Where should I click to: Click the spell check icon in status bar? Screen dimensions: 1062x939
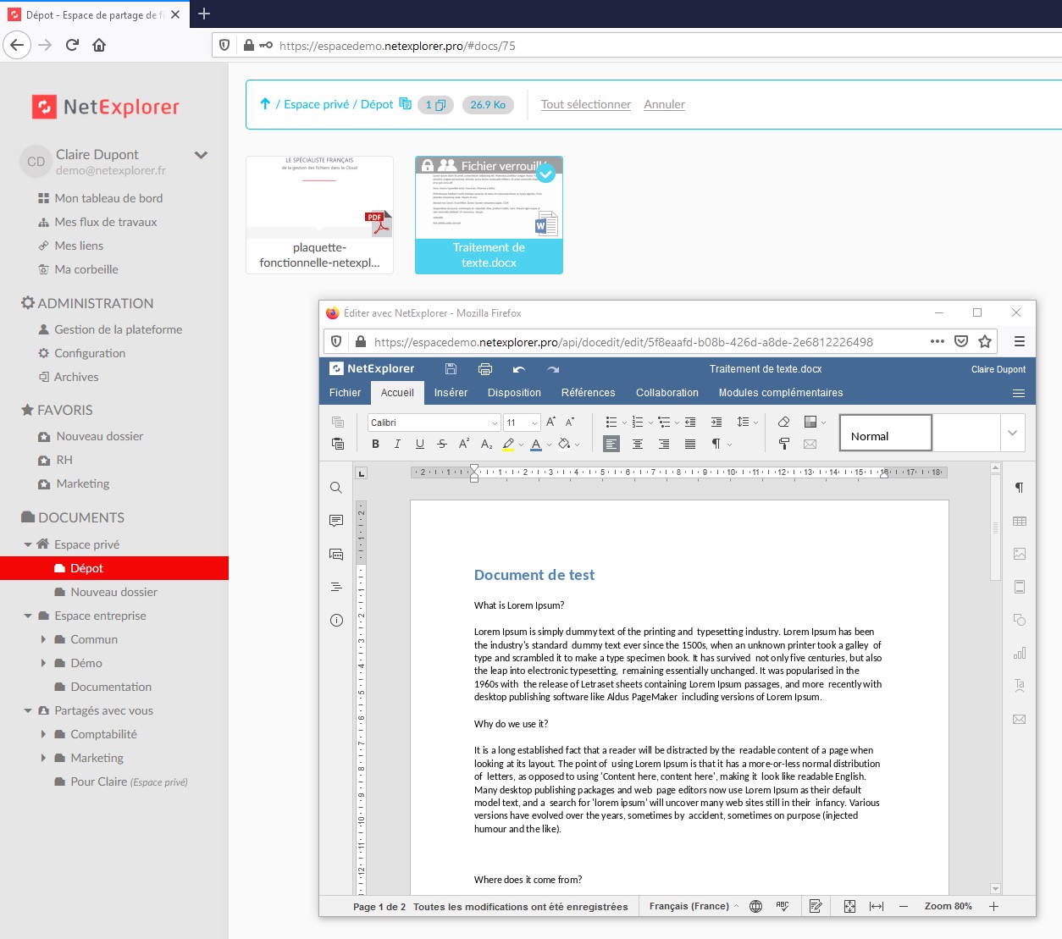[x=783, y=906]
